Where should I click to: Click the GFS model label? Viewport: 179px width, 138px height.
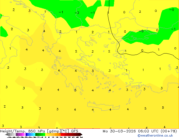click(x=75, y=131)
